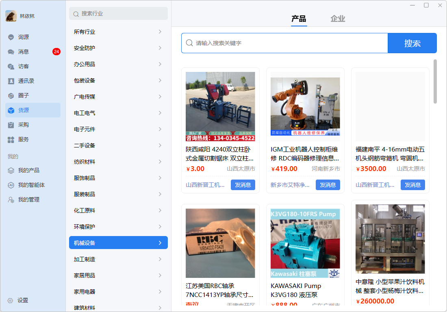Open 我的智能体 AI icon
This screenshot has height=312, width=447.
coord(11,185)
